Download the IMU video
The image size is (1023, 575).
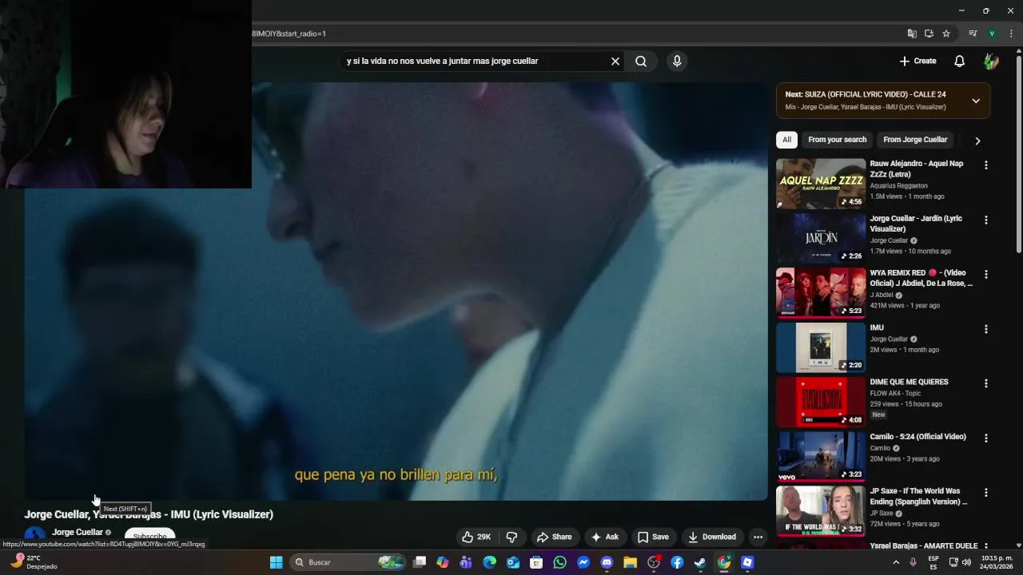click(712, 537)
